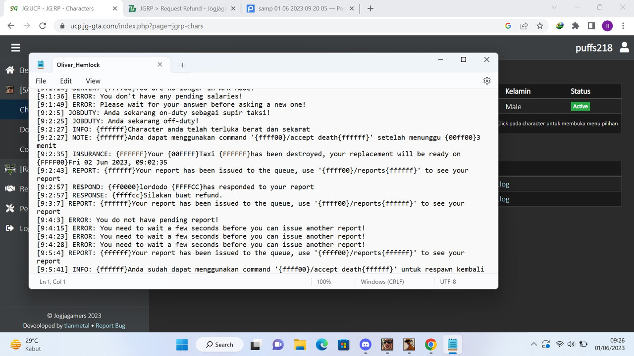The height and width of the screenshot is (356, 634).
Task: Open the Teams chat taskbar icon
Action: click(x=278, y=344)
